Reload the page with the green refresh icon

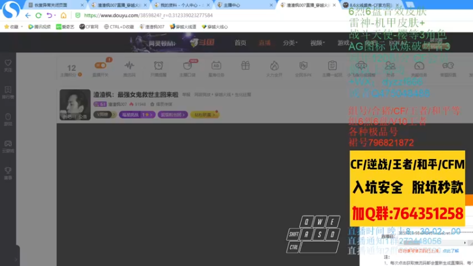click(38, 15)
